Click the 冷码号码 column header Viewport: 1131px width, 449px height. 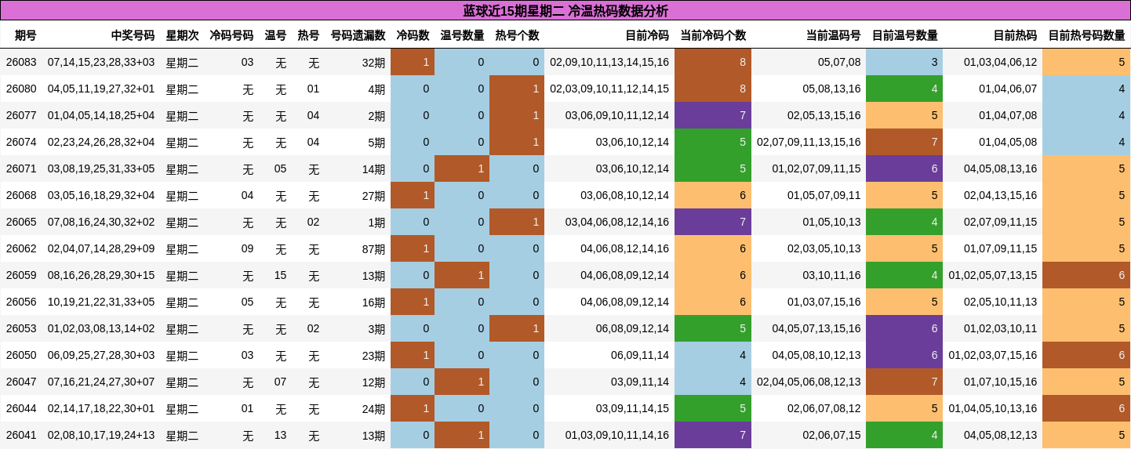(x=231, y=35)
